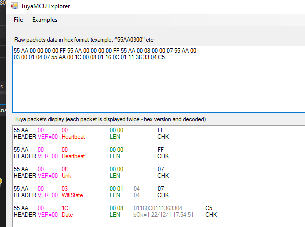
Task: Click VER=00 in the Date packet row
Action: point(48,215)
